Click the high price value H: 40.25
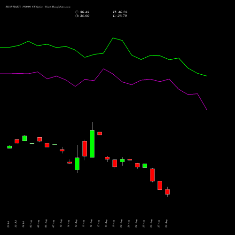 (x=120, y=12)
